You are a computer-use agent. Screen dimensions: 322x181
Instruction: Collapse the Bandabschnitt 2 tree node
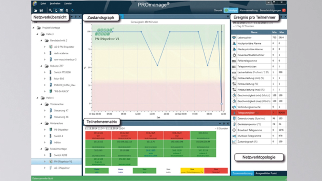(42, 40)
